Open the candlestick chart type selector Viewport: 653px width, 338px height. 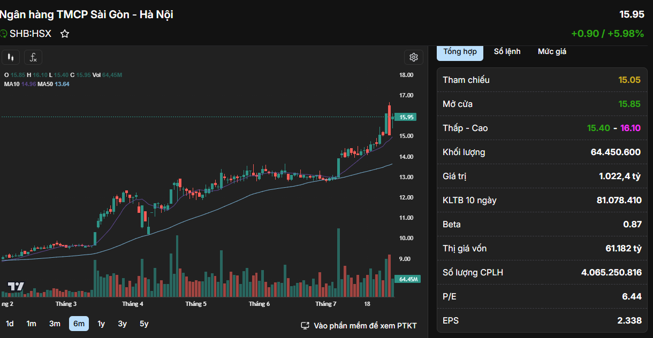pos(10,57)
